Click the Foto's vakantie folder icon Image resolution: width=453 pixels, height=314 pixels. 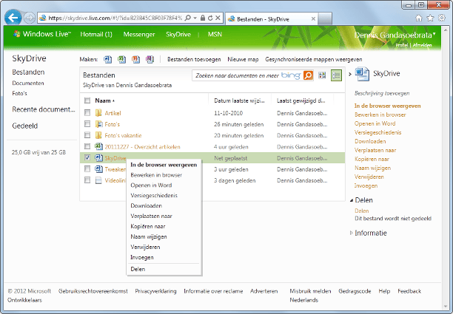[x=98, y=135]
